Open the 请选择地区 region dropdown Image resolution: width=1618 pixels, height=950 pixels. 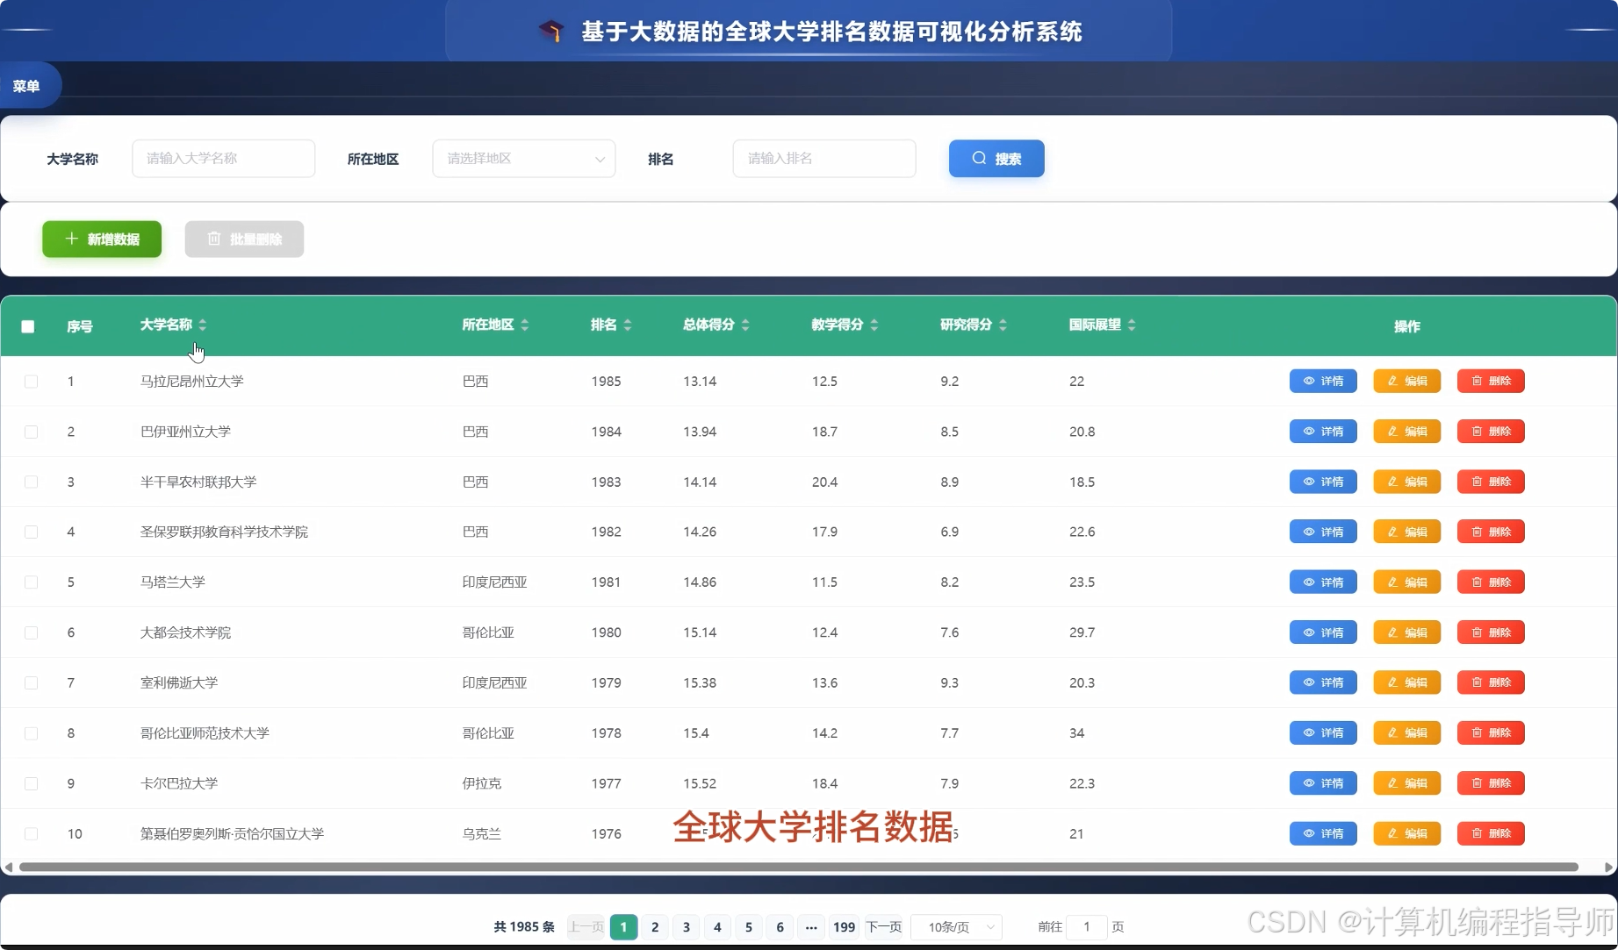pyautogui.click(x=523, y=158)
